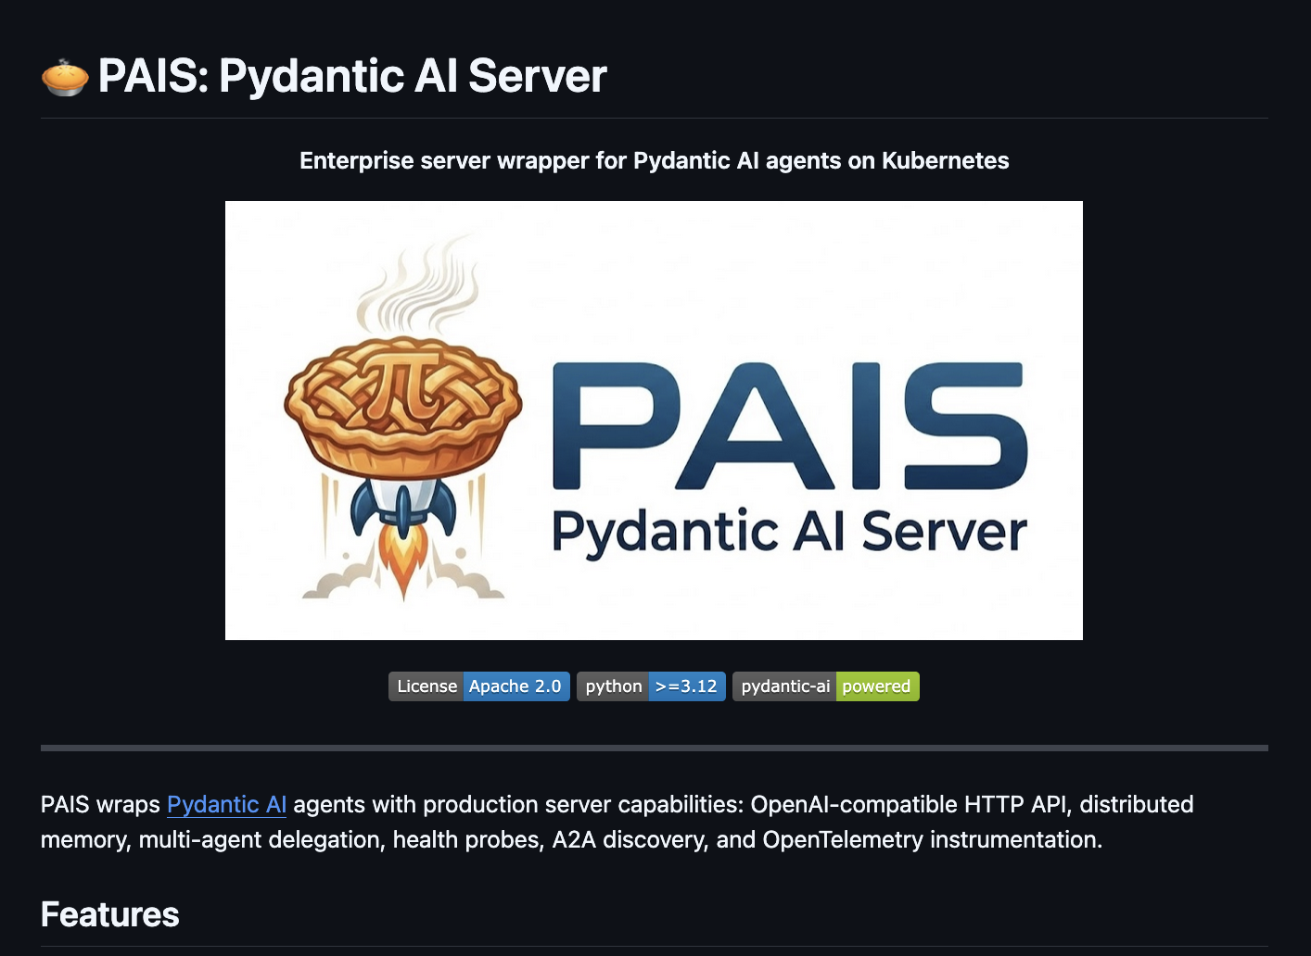1311x956 pixels.
Task: Click the pie rocket logo illustration
Action: [x=403, y=417]
